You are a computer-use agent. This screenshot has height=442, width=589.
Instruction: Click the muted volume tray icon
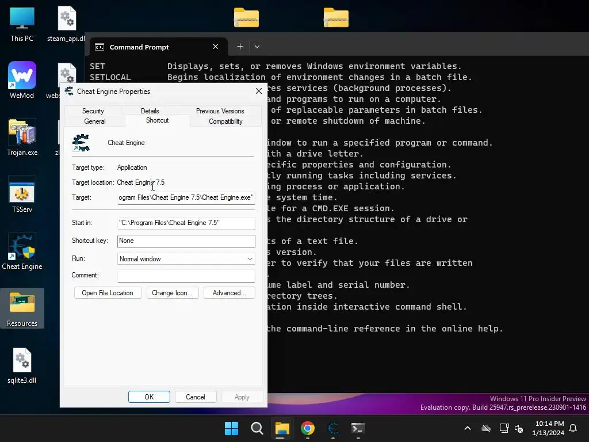[x=519, y=428]
